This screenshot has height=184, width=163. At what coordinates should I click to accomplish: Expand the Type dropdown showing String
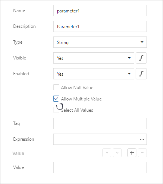[100, 42]
